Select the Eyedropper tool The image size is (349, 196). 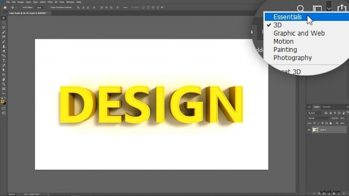[3, 37]
